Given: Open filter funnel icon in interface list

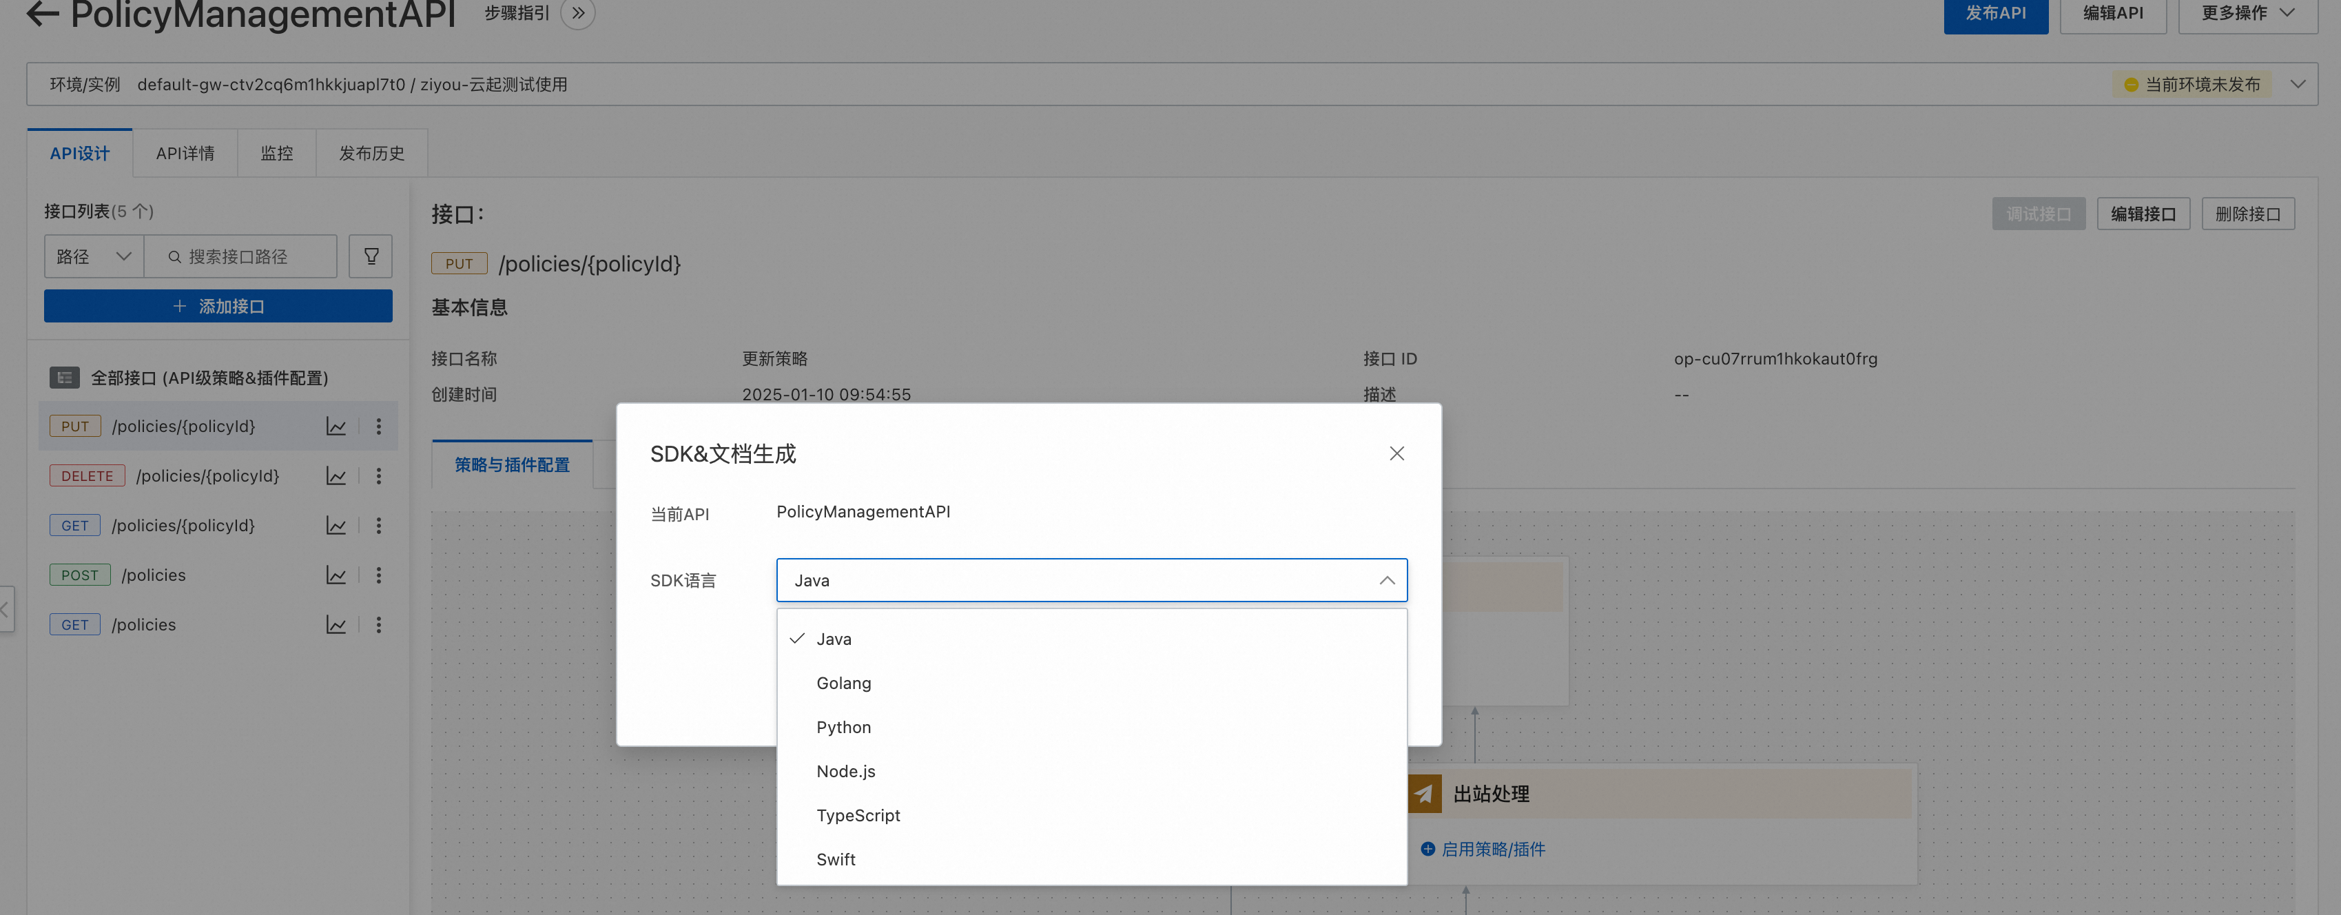Looking at the screenshot, I should point(371,256).
